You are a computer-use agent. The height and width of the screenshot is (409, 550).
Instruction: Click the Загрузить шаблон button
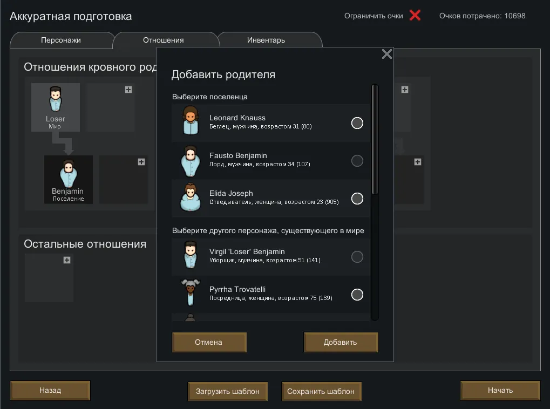(228, 391)
